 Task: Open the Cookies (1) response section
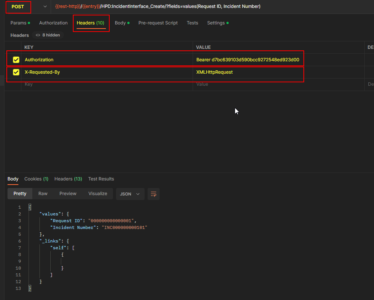(36, 179)
